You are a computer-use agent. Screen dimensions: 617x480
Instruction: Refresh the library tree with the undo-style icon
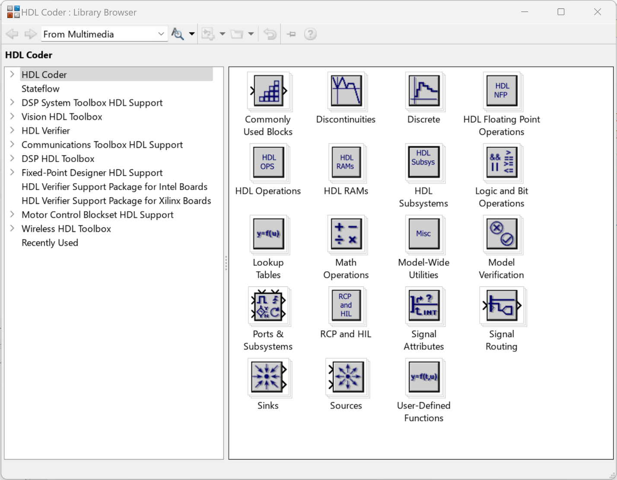[x=270, y=33]
